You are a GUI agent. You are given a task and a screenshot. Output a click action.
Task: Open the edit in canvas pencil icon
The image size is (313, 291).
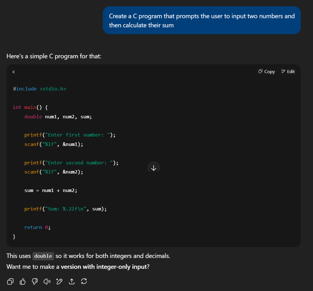[59, 281]
